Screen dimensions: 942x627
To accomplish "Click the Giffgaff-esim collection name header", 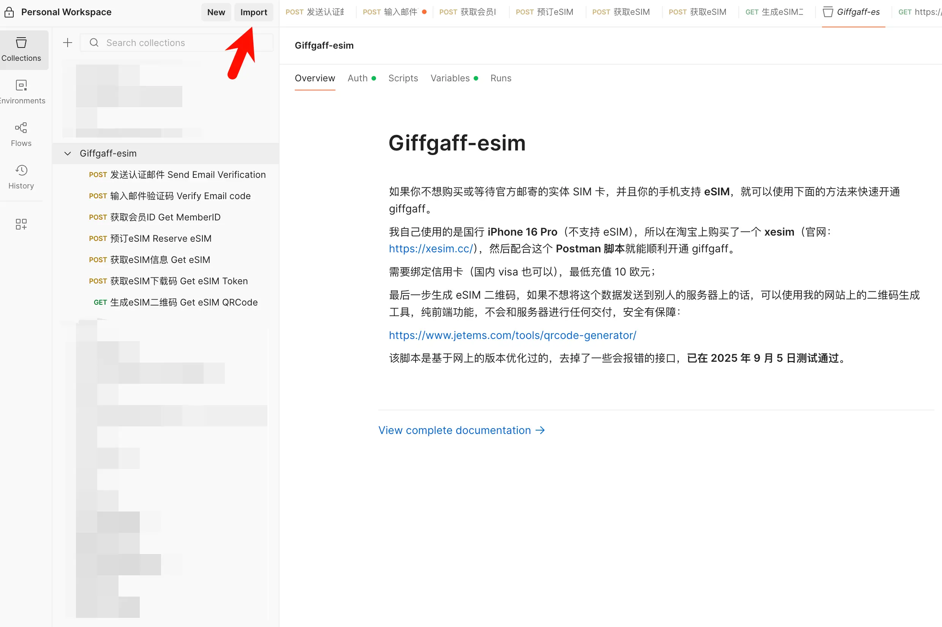I will pyautogui.click(x=324, y=46).
